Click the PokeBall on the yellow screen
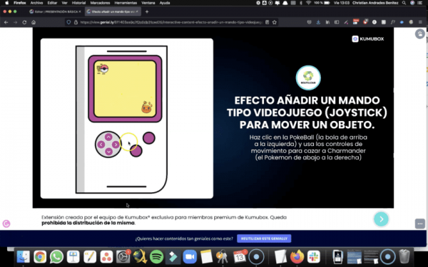This screenshot has height=267, width=428. coord(104,68)
